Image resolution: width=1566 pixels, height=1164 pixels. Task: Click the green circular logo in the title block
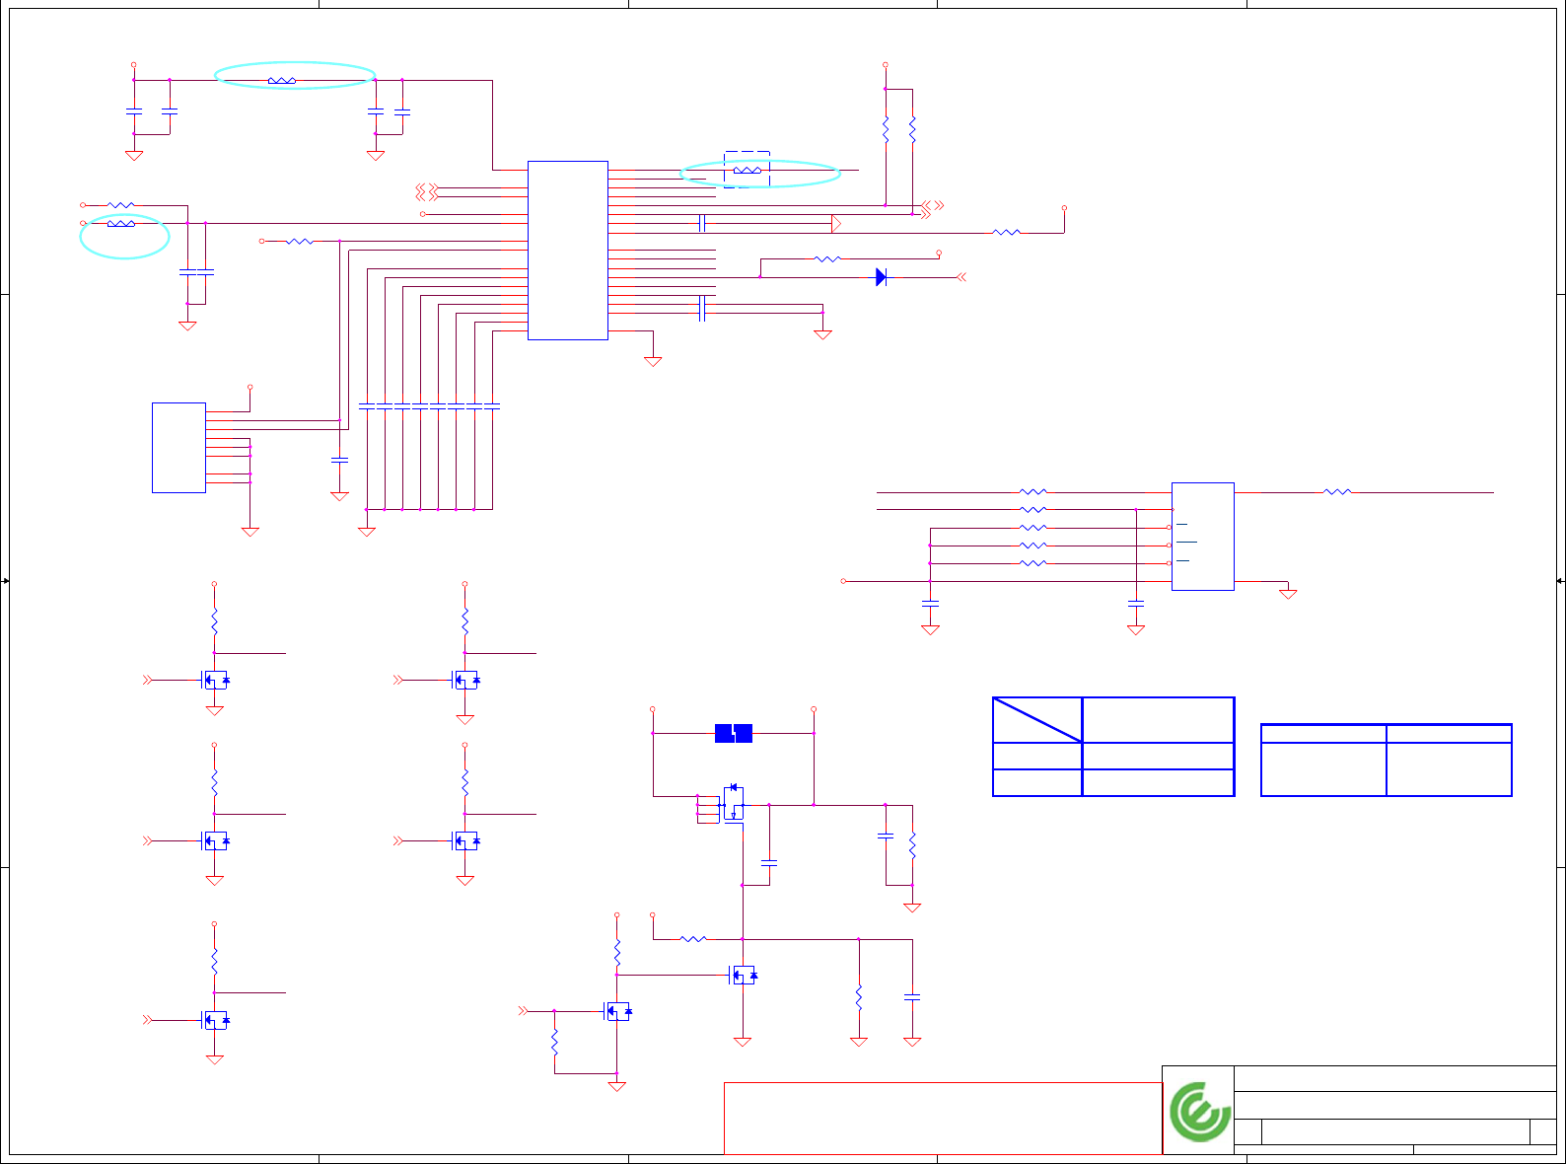1199,1112
